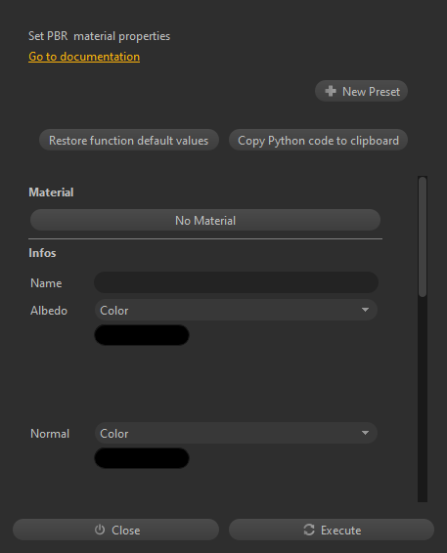The height and width of the screenshot is (553, 447).
Task: Pick the Normal black color swatch
Action: (x=142, y=458)
